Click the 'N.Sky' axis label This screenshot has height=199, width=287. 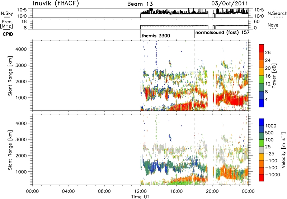coord(7,13)
